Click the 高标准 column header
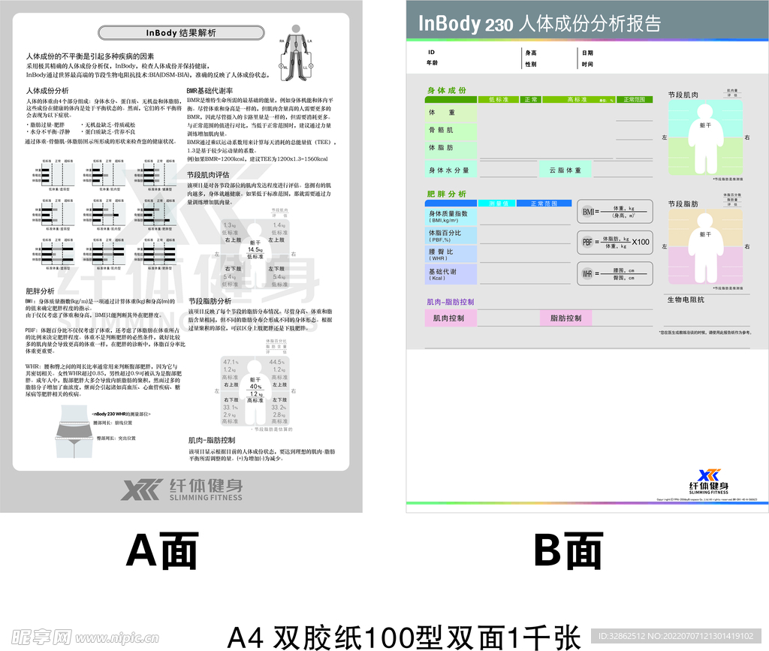This screenshot has height=651, width=769. (578, 100)
